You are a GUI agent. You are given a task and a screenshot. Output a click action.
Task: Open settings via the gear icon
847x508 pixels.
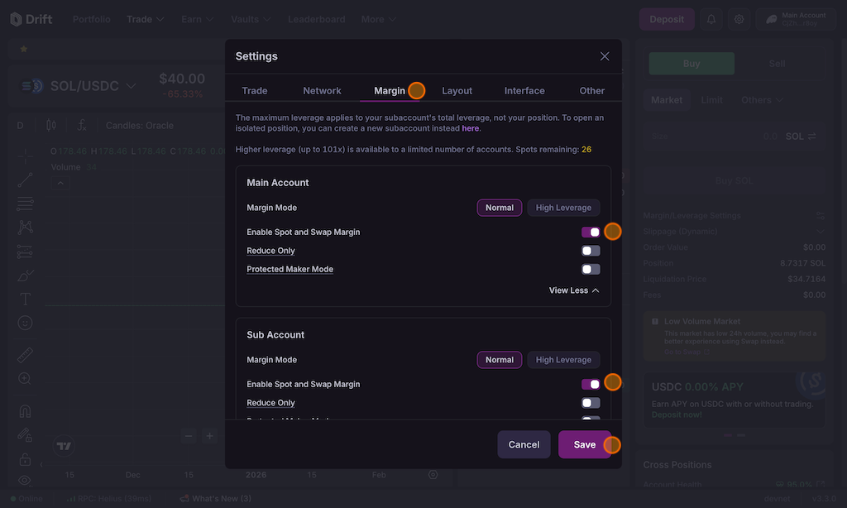coord(739,19)
